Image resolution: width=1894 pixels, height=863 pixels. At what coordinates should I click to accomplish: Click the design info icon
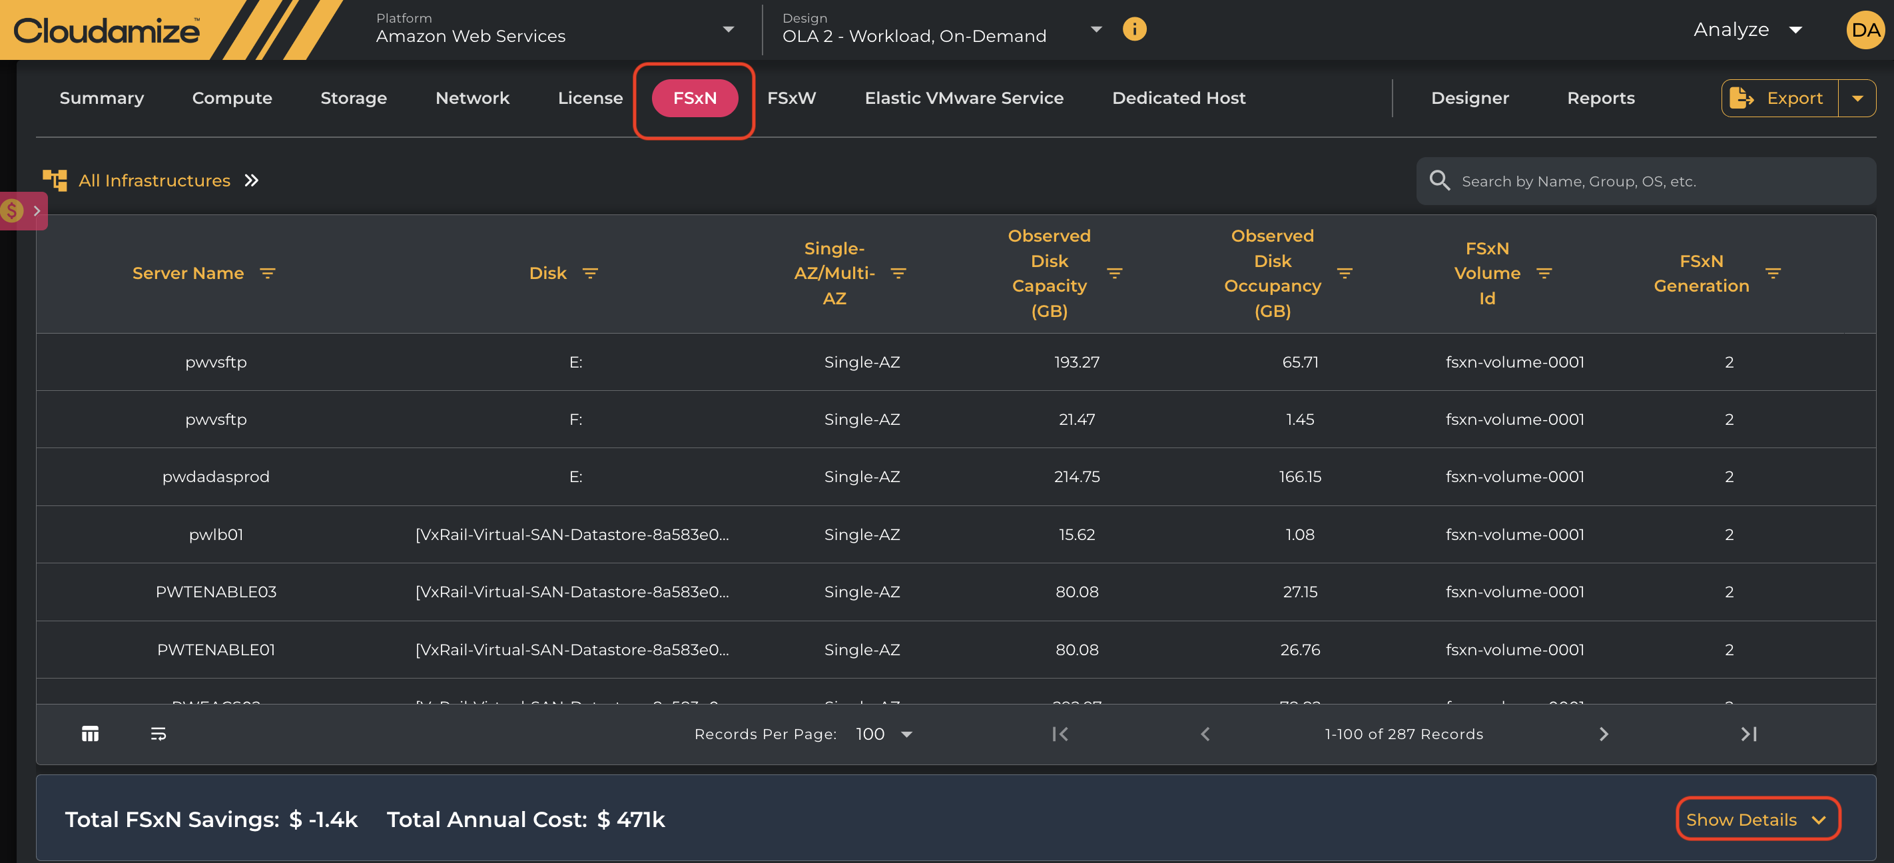tap(1133, 29)
